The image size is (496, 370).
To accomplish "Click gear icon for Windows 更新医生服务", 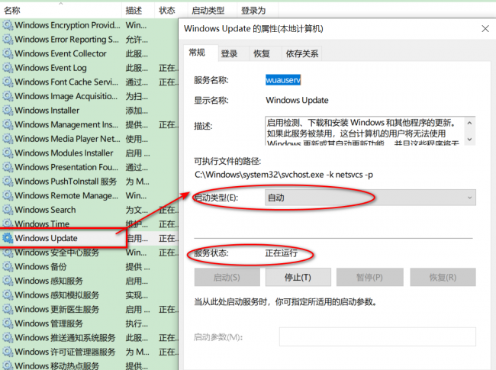I will pos(8,309).
